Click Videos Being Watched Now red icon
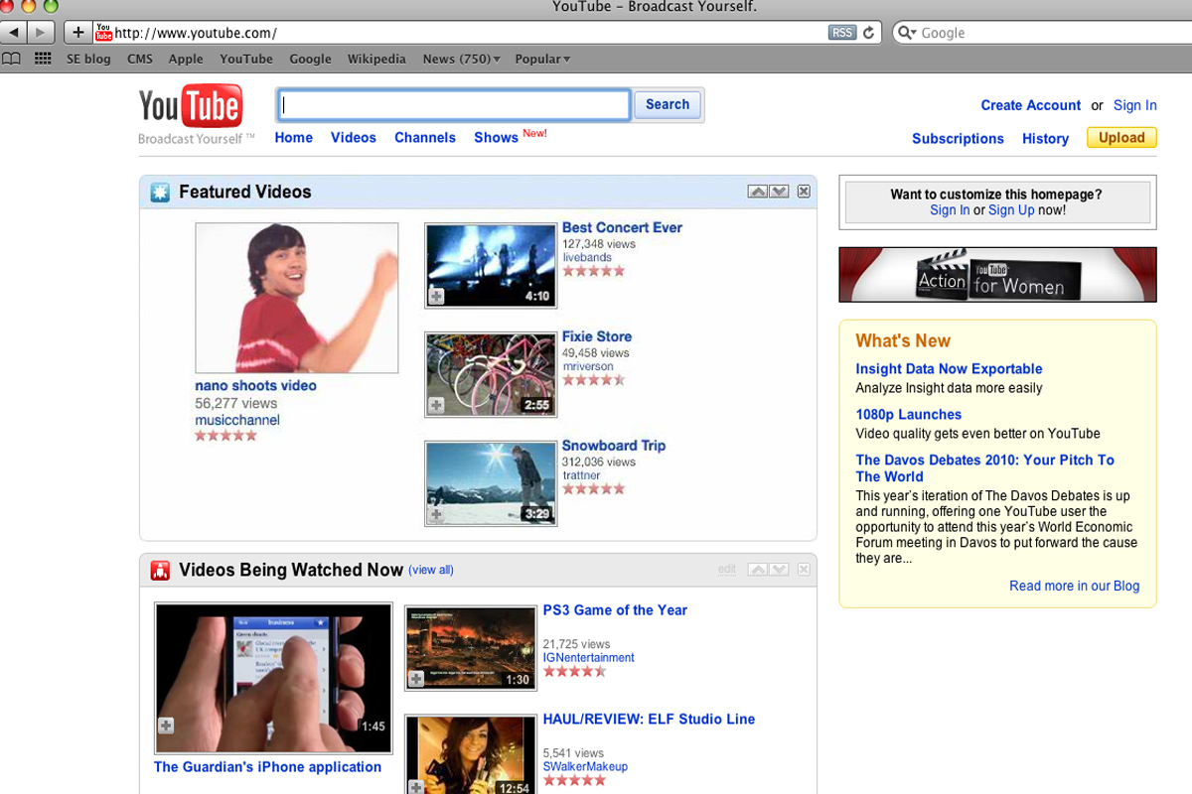This screenshot has width=1192, height=794. coord(160,571)
